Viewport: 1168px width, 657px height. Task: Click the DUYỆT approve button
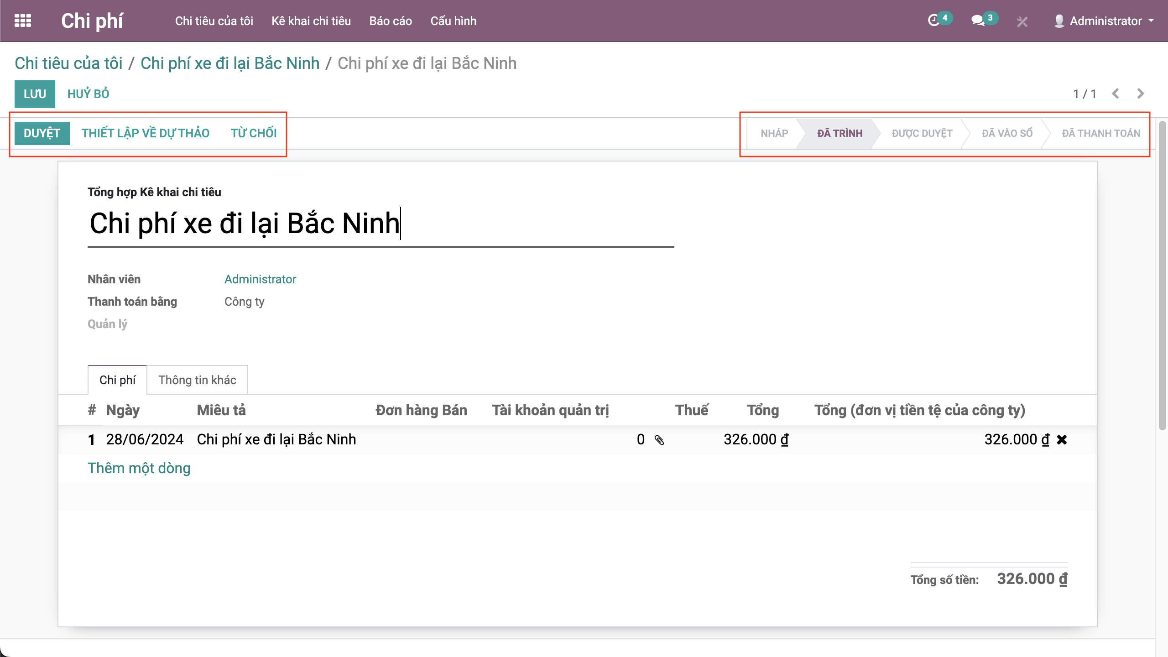click(x=42, y=133)
